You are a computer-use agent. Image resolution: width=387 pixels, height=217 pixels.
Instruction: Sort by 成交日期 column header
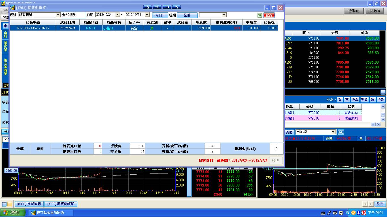(x=67, y=22)
